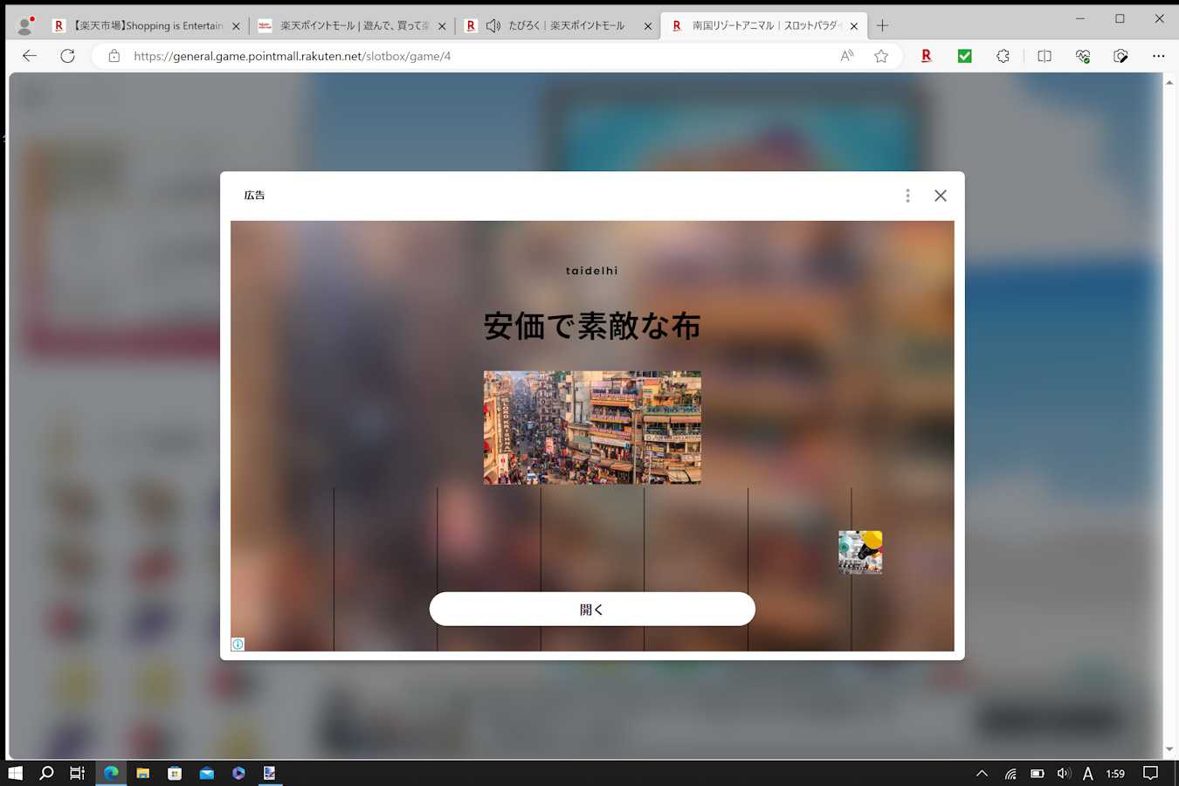The height and width of the screenshot is (786, 1179).
Task: Close the たびろく tab
Action: pyautogui.click(x=648, y=26)
